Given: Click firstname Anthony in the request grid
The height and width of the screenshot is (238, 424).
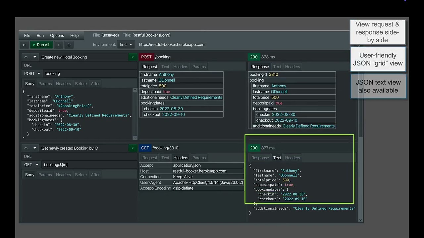Looking at the screenshot, I should point(181,74).
